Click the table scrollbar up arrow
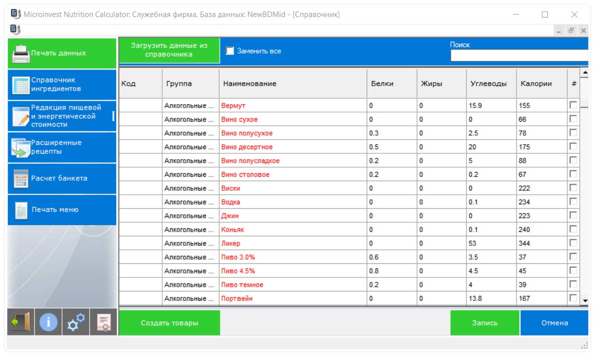This screenshot has width=595, height=356. pos(585,72)
